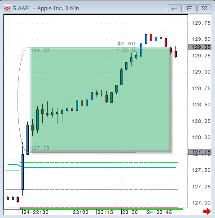The height and width of the screenshot is (218, 215).
Task: Click the 127.78 label inside green box
Action: 40,148
